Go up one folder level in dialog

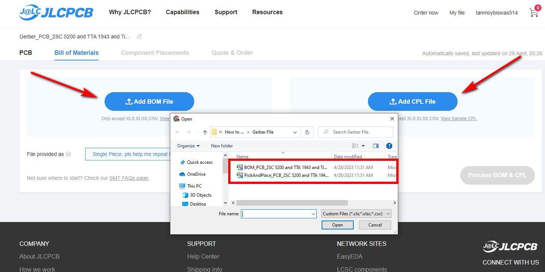[x=205, y=132]
